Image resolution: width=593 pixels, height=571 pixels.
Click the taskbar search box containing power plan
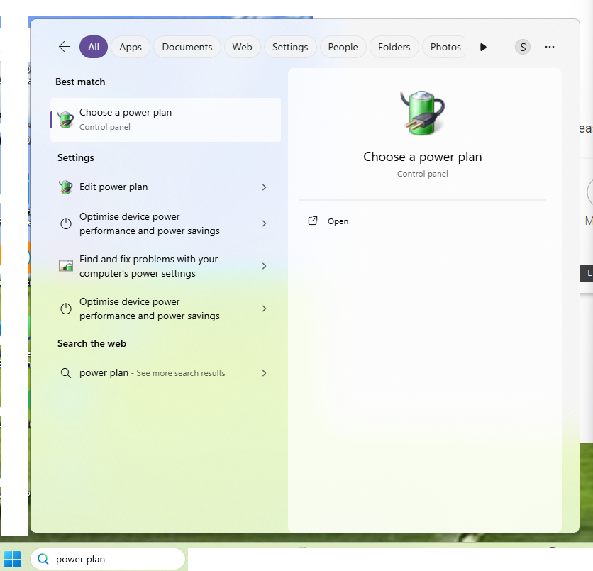(x=113, y=559)
